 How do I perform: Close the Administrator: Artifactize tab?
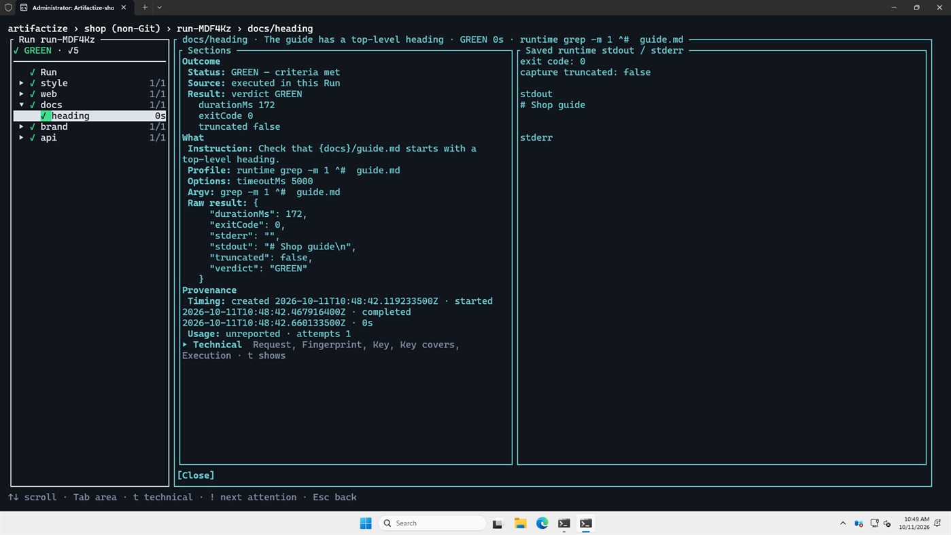(x=124, y=7)
